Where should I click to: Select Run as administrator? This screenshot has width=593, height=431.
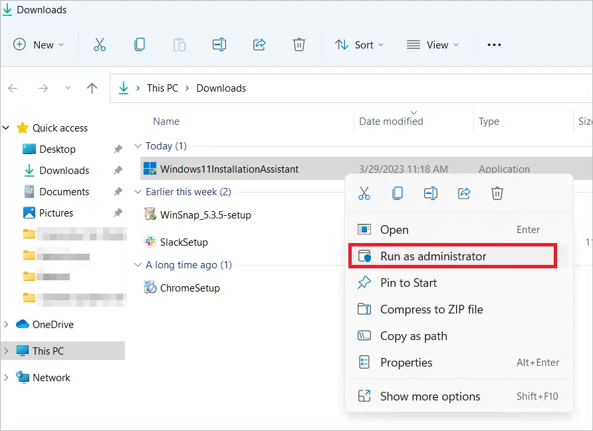pyautogui.click(x=459, y=256)
